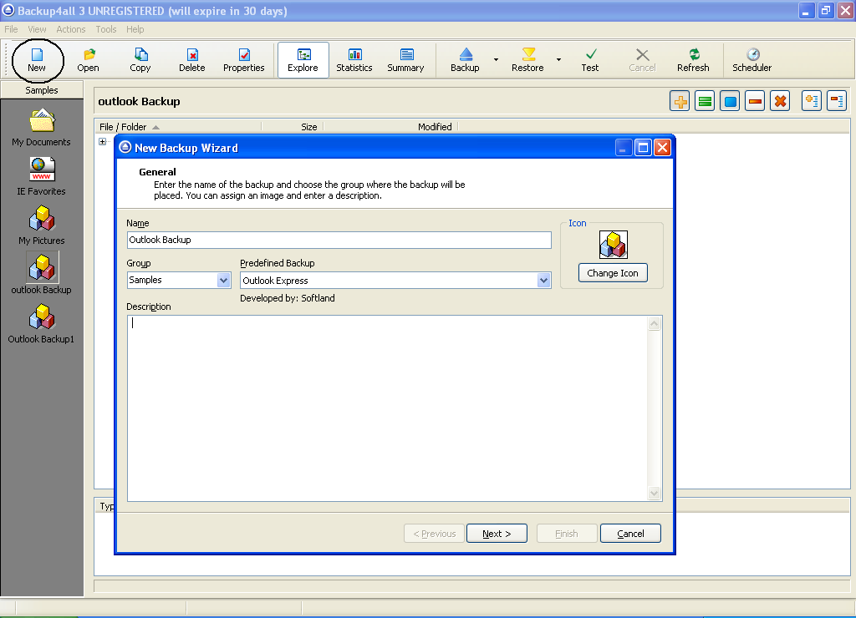856x618 pixels.
Task: Click the Next button in the wizard
Action: pyautogui.click(x=497, y=534)
